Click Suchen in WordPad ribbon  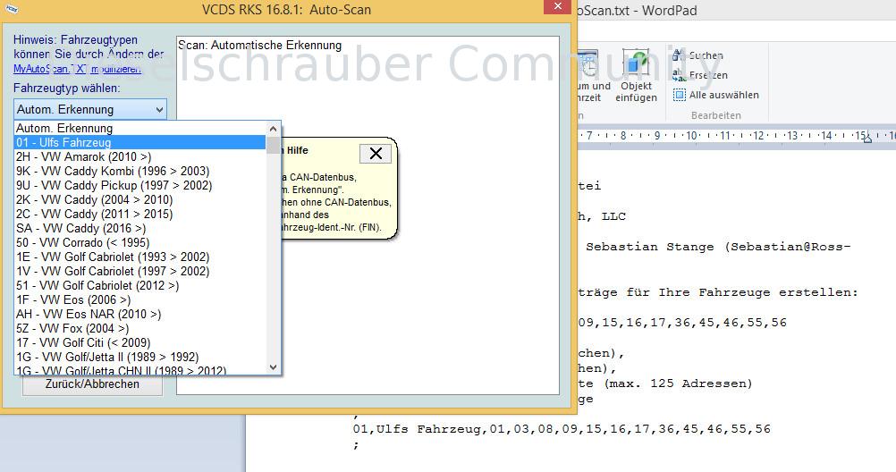(x=697, y=55)
